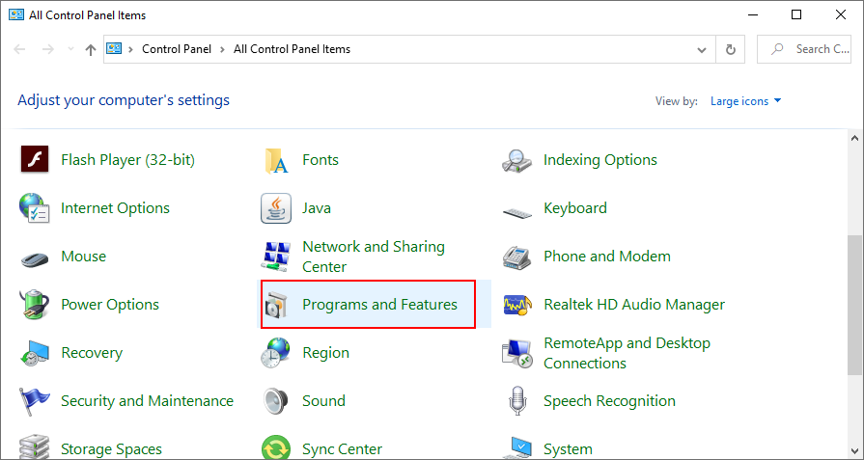Expand the chevron after Control Panel breadcrumb

(222, 49)
